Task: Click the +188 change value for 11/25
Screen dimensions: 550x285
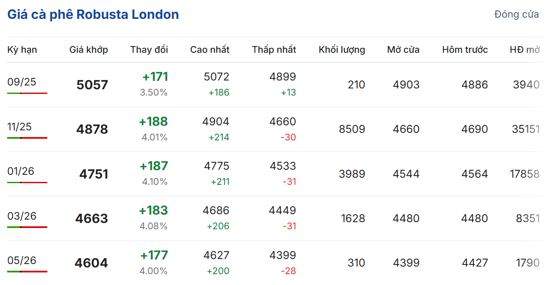Action: [153, 122]
